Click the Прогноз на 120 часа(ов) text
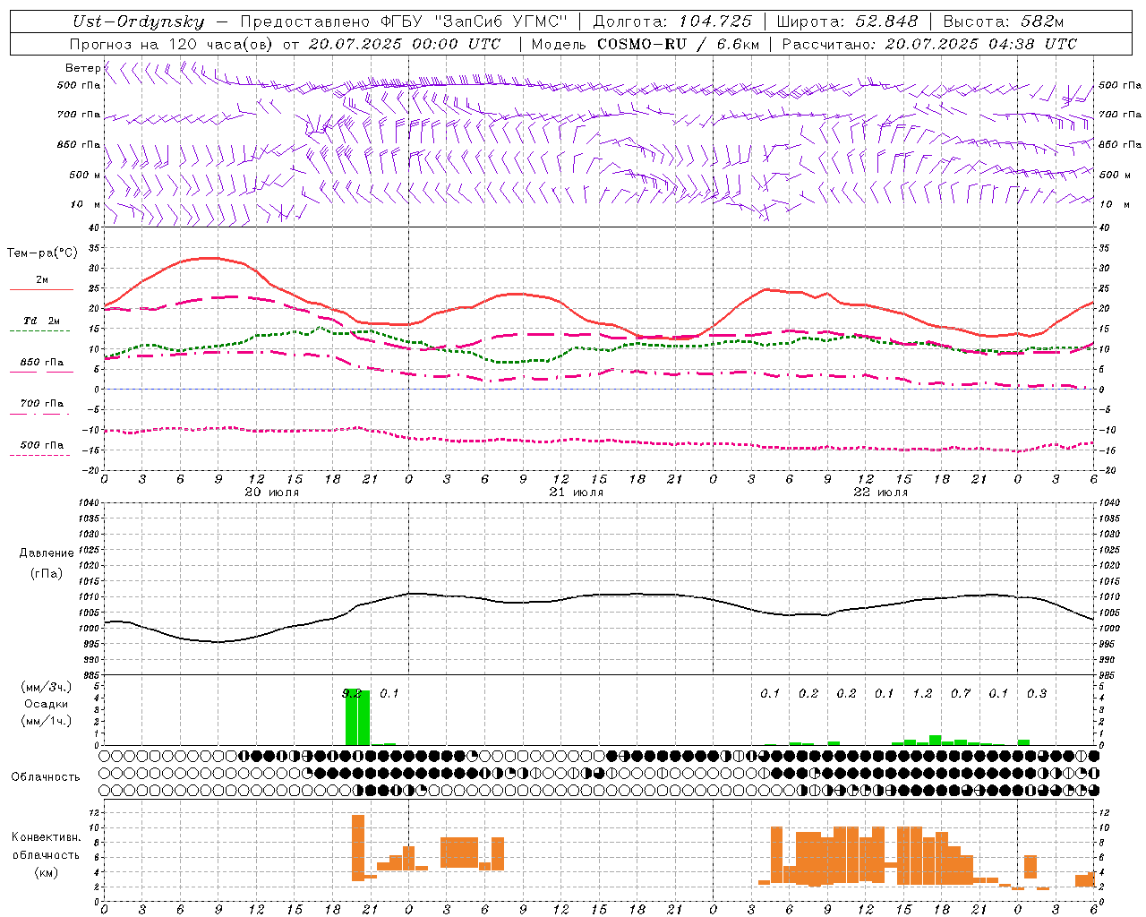This screenshot has width=1146, height=917. (173, 44)
